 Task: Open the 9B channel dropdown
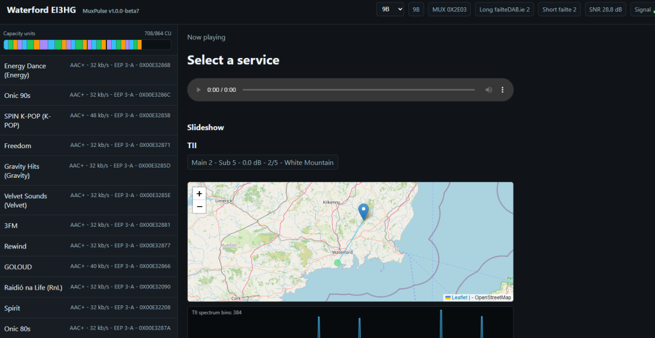tap(390, 9)
